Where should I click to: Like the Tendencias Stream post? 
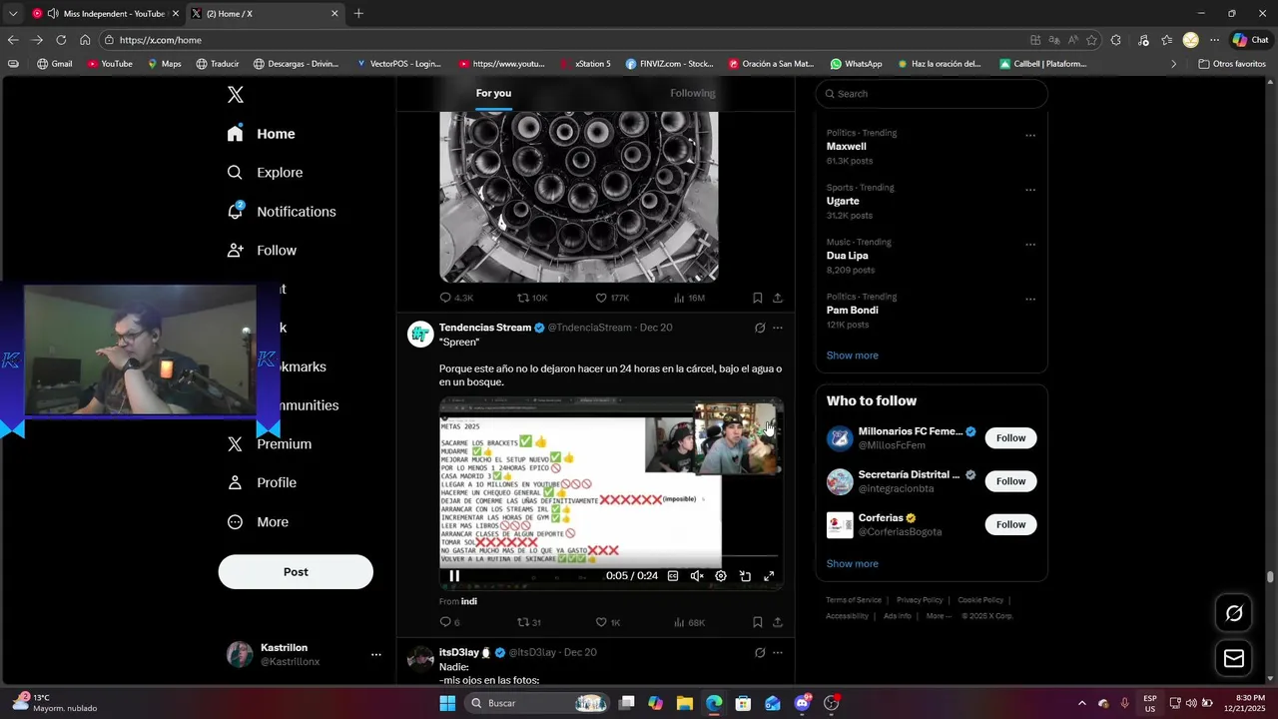coord(608,622)
